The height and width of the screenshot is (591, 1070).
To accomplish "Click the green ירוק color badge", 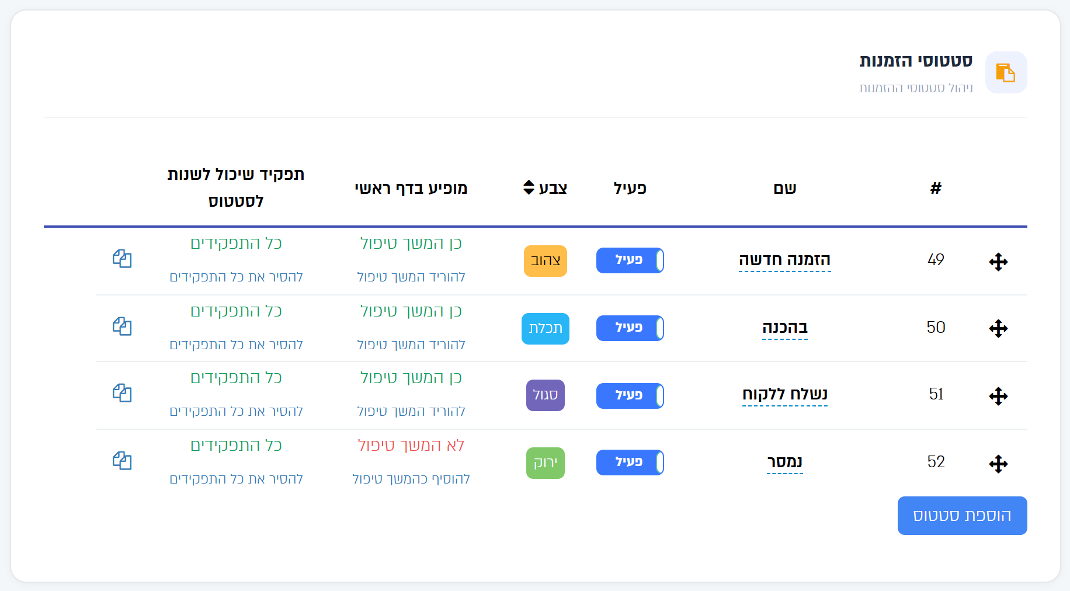I will [546, 463].
